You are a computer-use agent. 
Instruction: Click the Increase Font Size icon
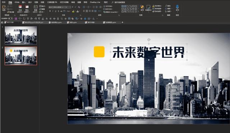coord(73,7)
